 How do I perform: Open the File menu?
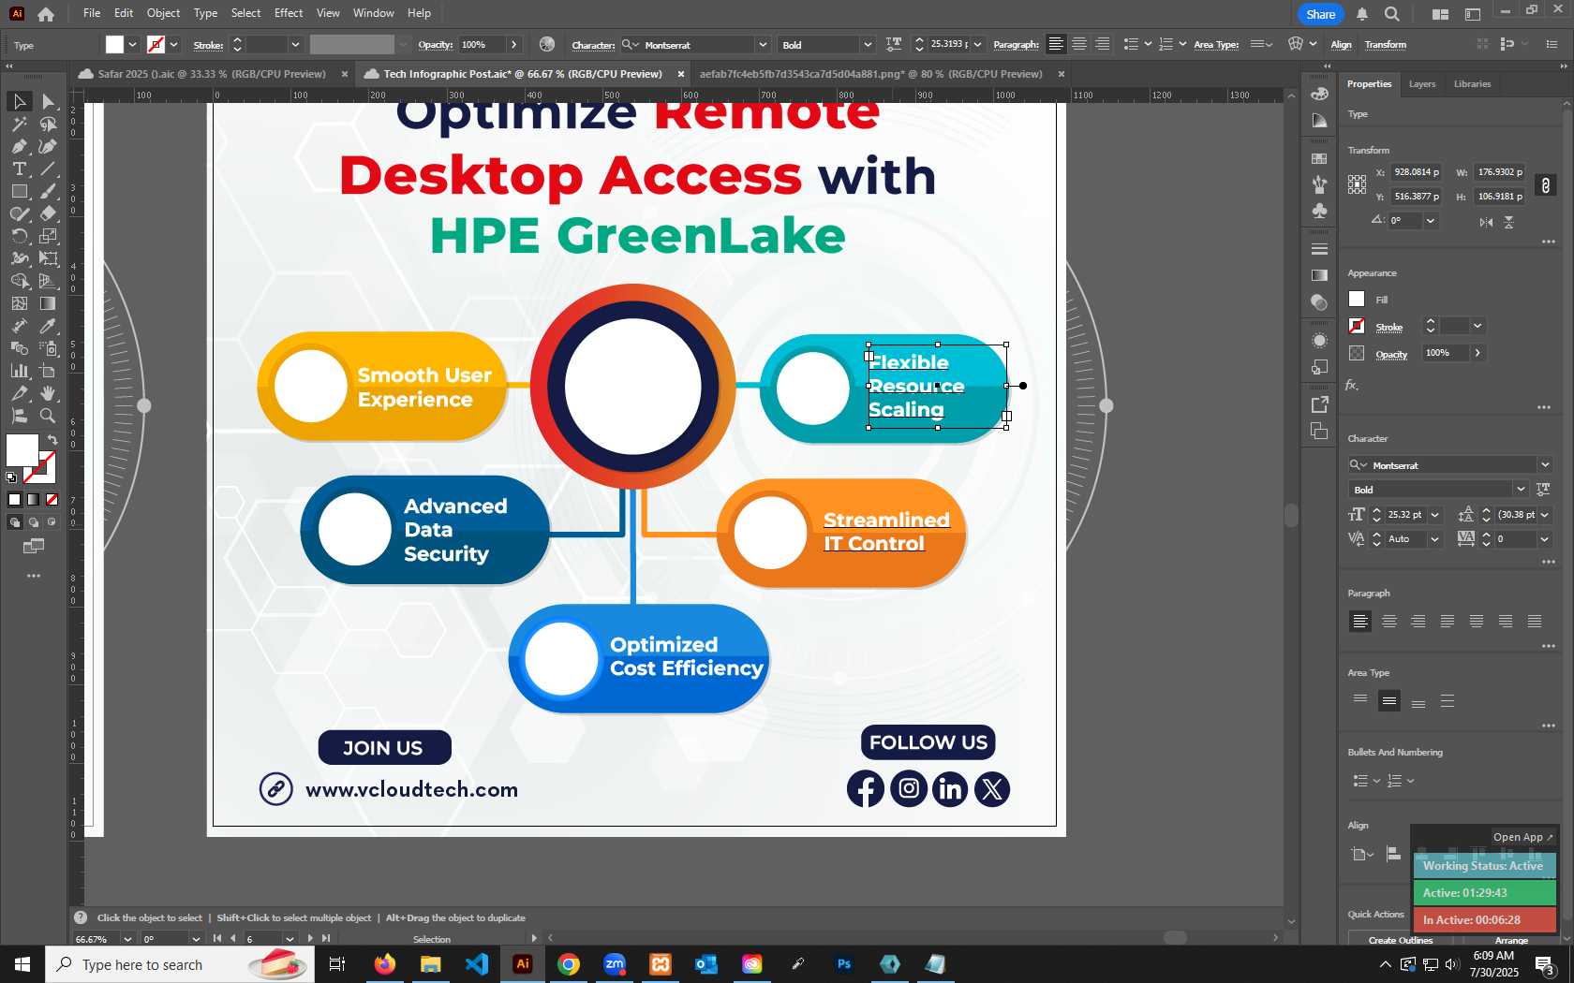point(91,13)
